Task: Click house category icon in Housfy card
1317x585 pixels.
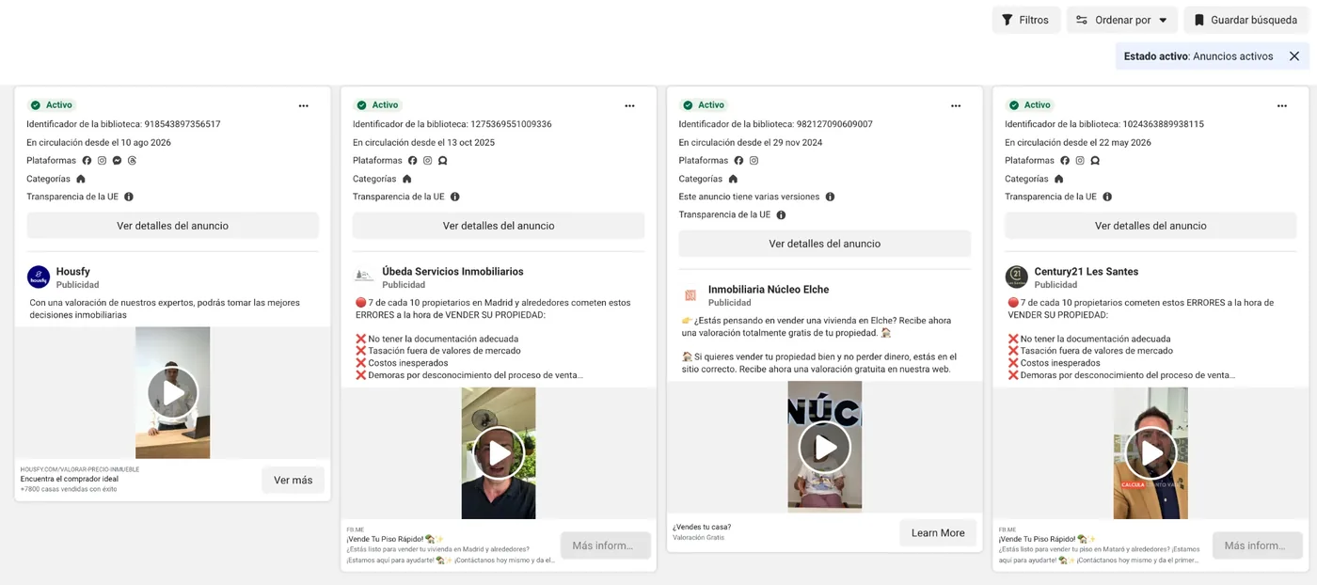Action: click(x=81, y=179)
